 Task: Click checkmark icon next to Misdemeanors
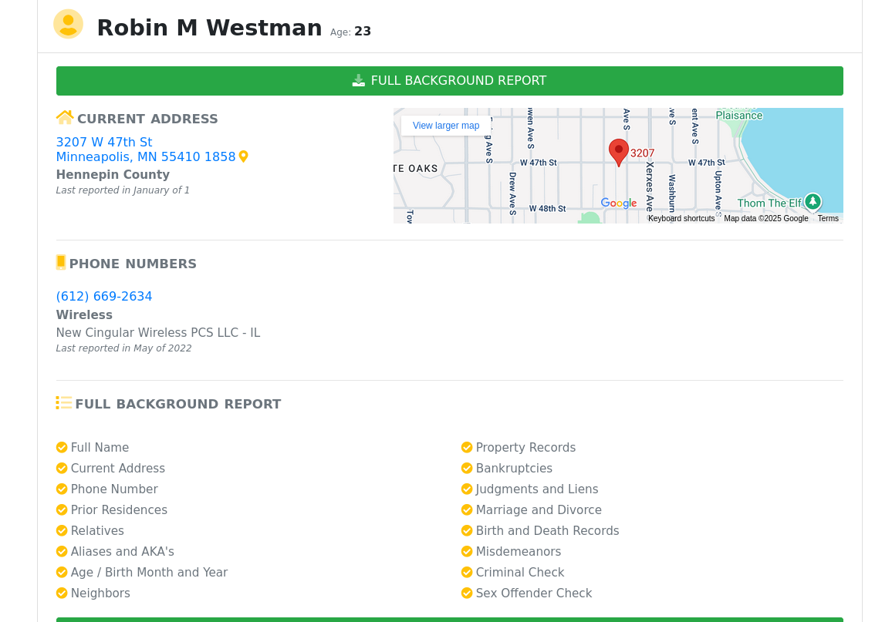click(467, 552)
